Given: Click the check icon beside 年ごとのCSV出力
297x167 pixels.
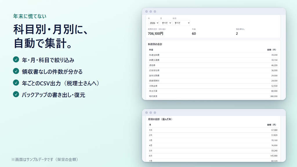Looking at the screenshot, I should pyautogui.click(x=16, y=83).
